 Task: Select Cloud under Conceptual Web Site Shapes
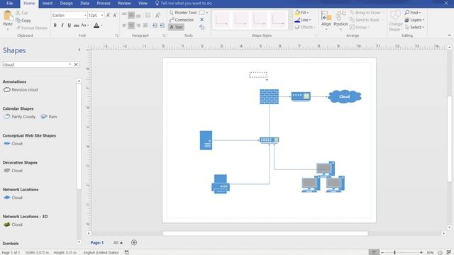(x=13, y=143)
